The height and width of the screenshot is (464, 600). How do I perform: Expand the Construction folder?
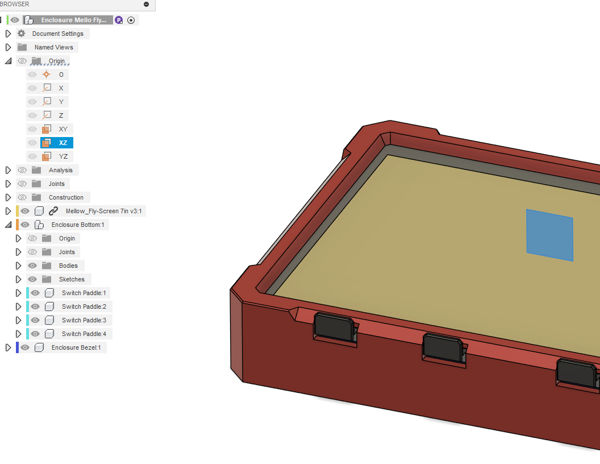point(8,197)
